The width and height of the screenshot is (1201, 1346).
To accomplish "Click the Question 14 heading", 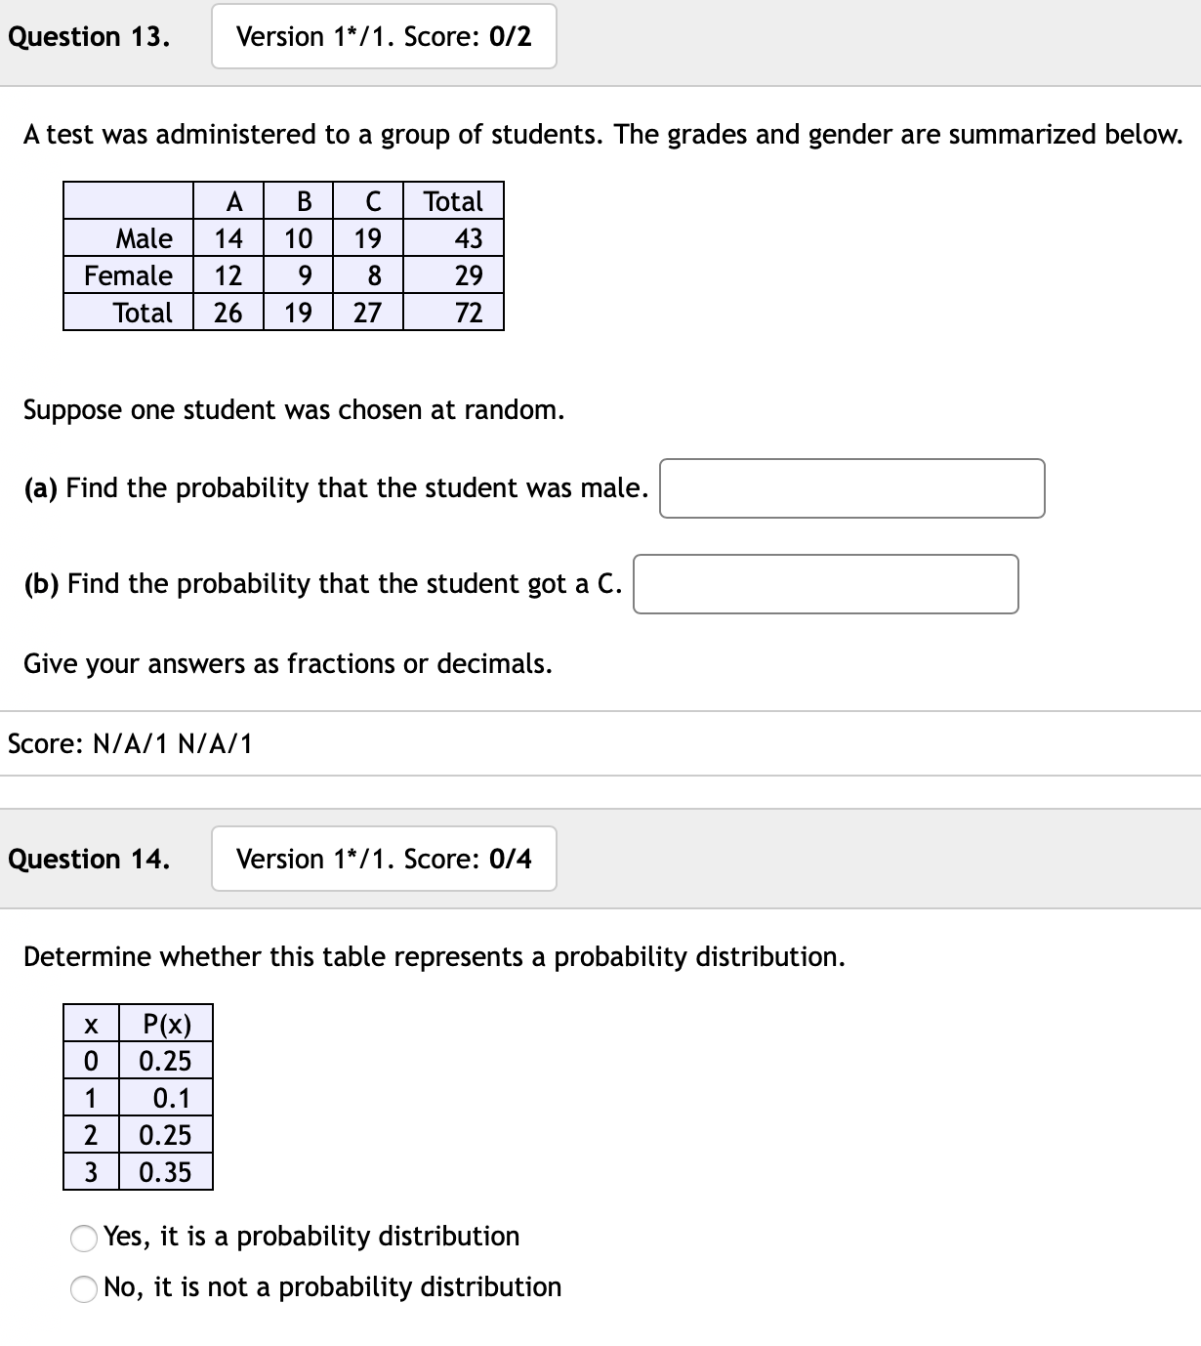I will pos(90,860).
